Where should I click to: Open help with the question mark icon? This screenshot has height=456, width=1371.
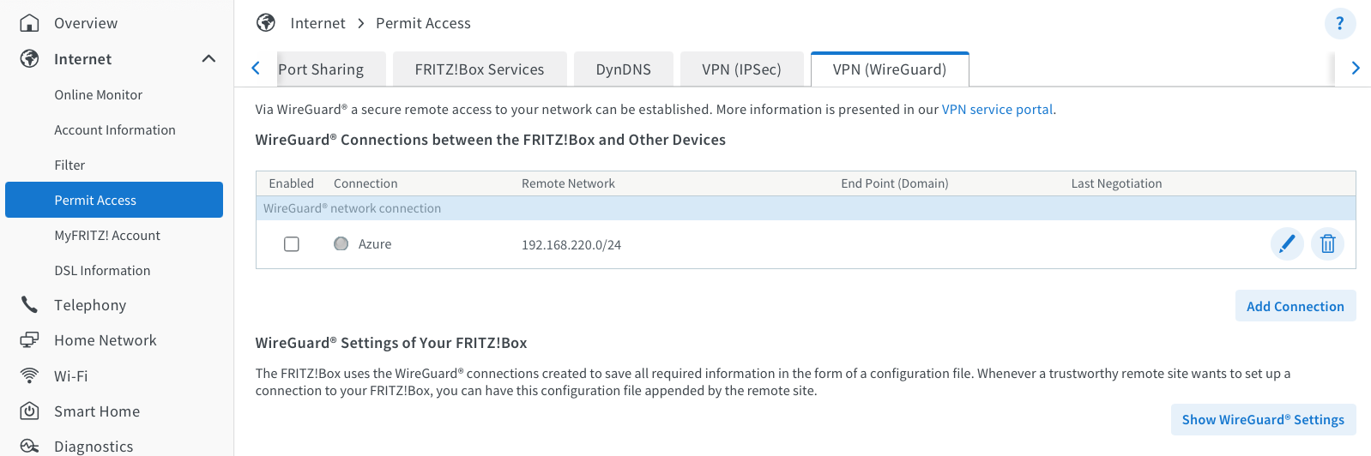[1339, 23]
